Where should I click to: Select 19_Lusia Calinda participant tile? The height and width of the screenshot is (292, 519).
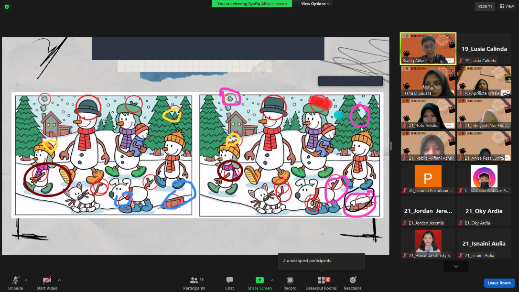(484, 48)
